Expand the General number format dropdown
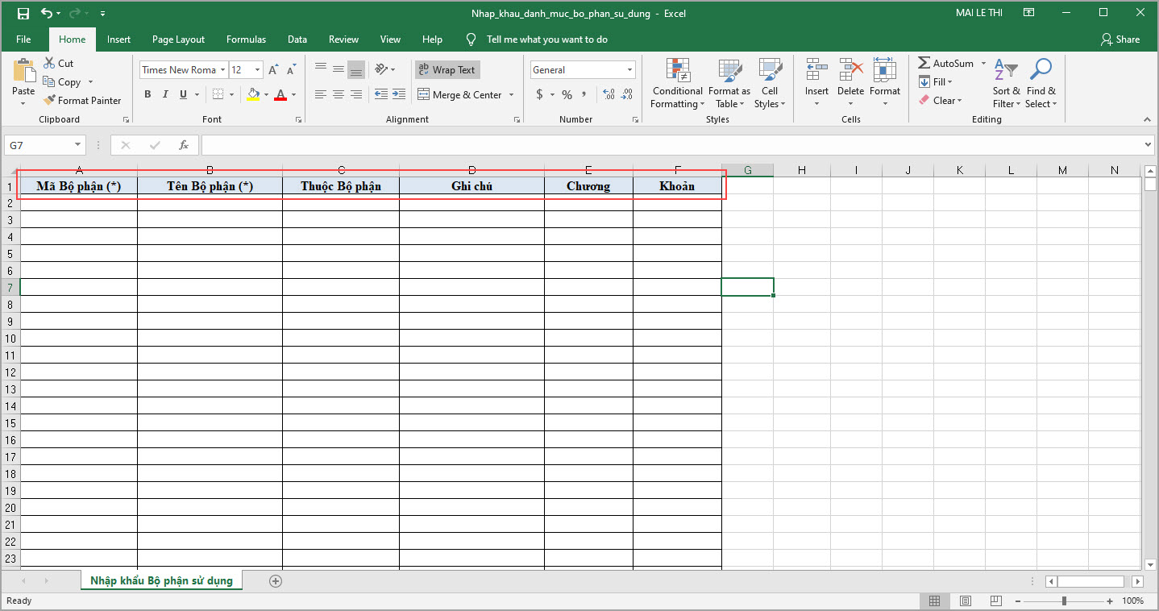 629,70
